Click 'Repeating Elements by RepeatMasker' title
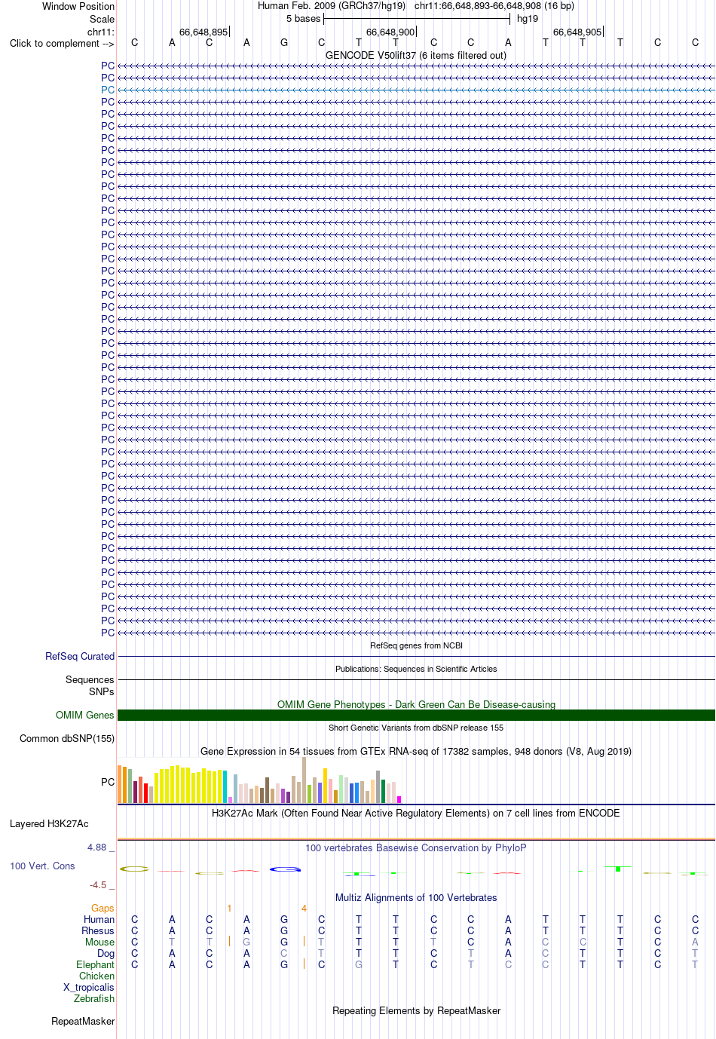 pos(416,1011)
